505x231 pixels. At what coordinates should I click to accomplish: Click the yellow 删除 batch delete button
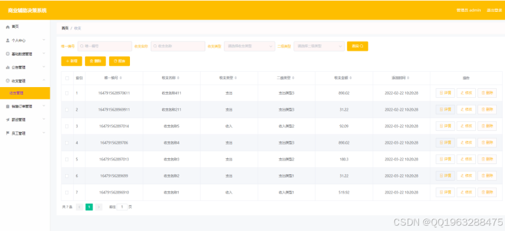point(96,61)
